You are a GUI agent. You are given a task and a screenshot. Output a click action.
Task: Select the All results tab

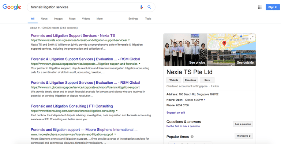click(33, 19)
